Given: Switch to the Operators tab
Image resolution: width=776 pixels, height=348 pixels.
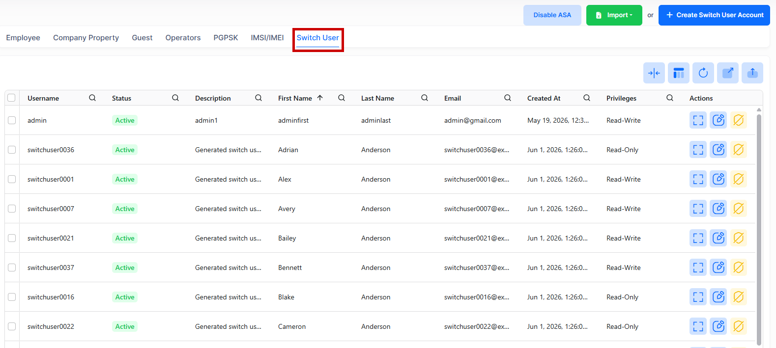Looking at the screenshot, I should tap(183, 38).
